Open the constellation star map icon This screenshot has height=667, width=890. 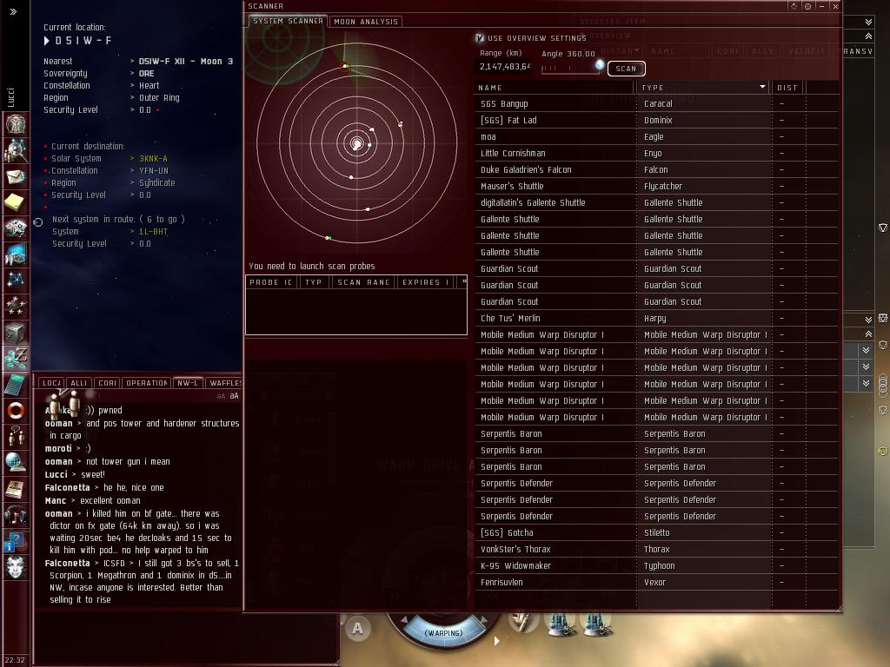[16, 281]
